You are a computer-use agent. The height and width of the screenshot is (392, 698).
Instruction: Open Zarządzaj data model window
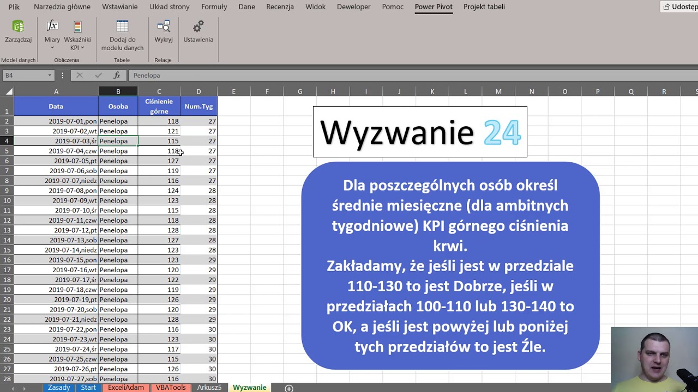click(x=18, y=32)
